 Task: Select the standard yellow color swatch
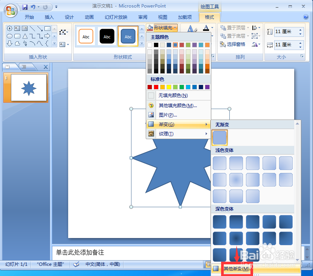tap(169, 87)
